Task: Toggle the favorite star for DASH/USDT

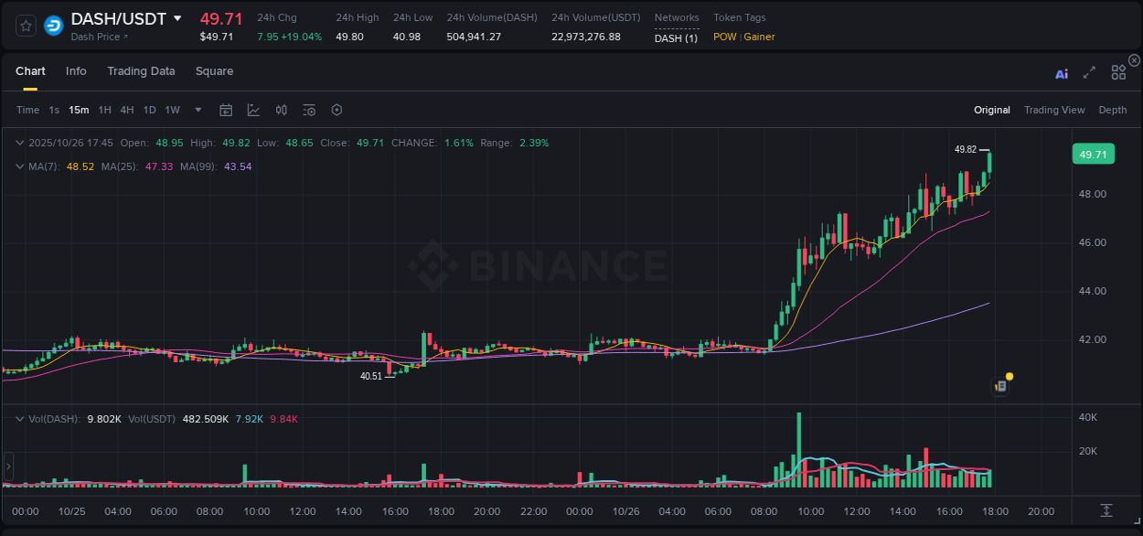Action: pos(25,26)
